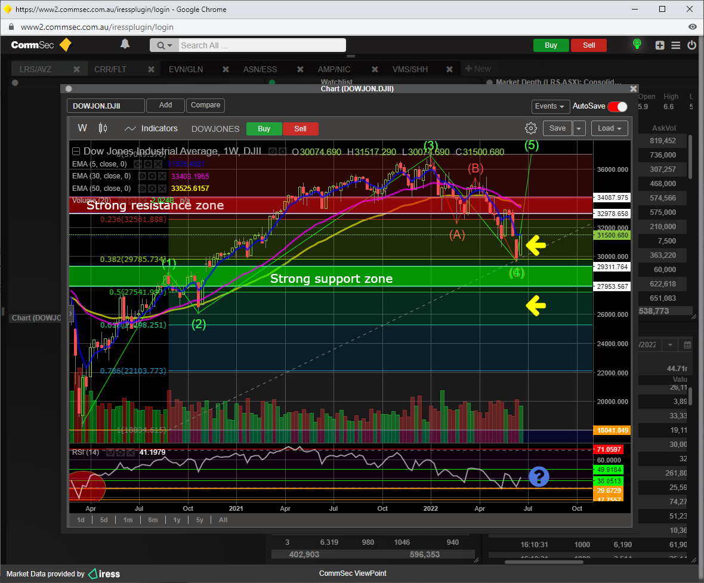Click the Chrome address bar URL

point(97,27)
